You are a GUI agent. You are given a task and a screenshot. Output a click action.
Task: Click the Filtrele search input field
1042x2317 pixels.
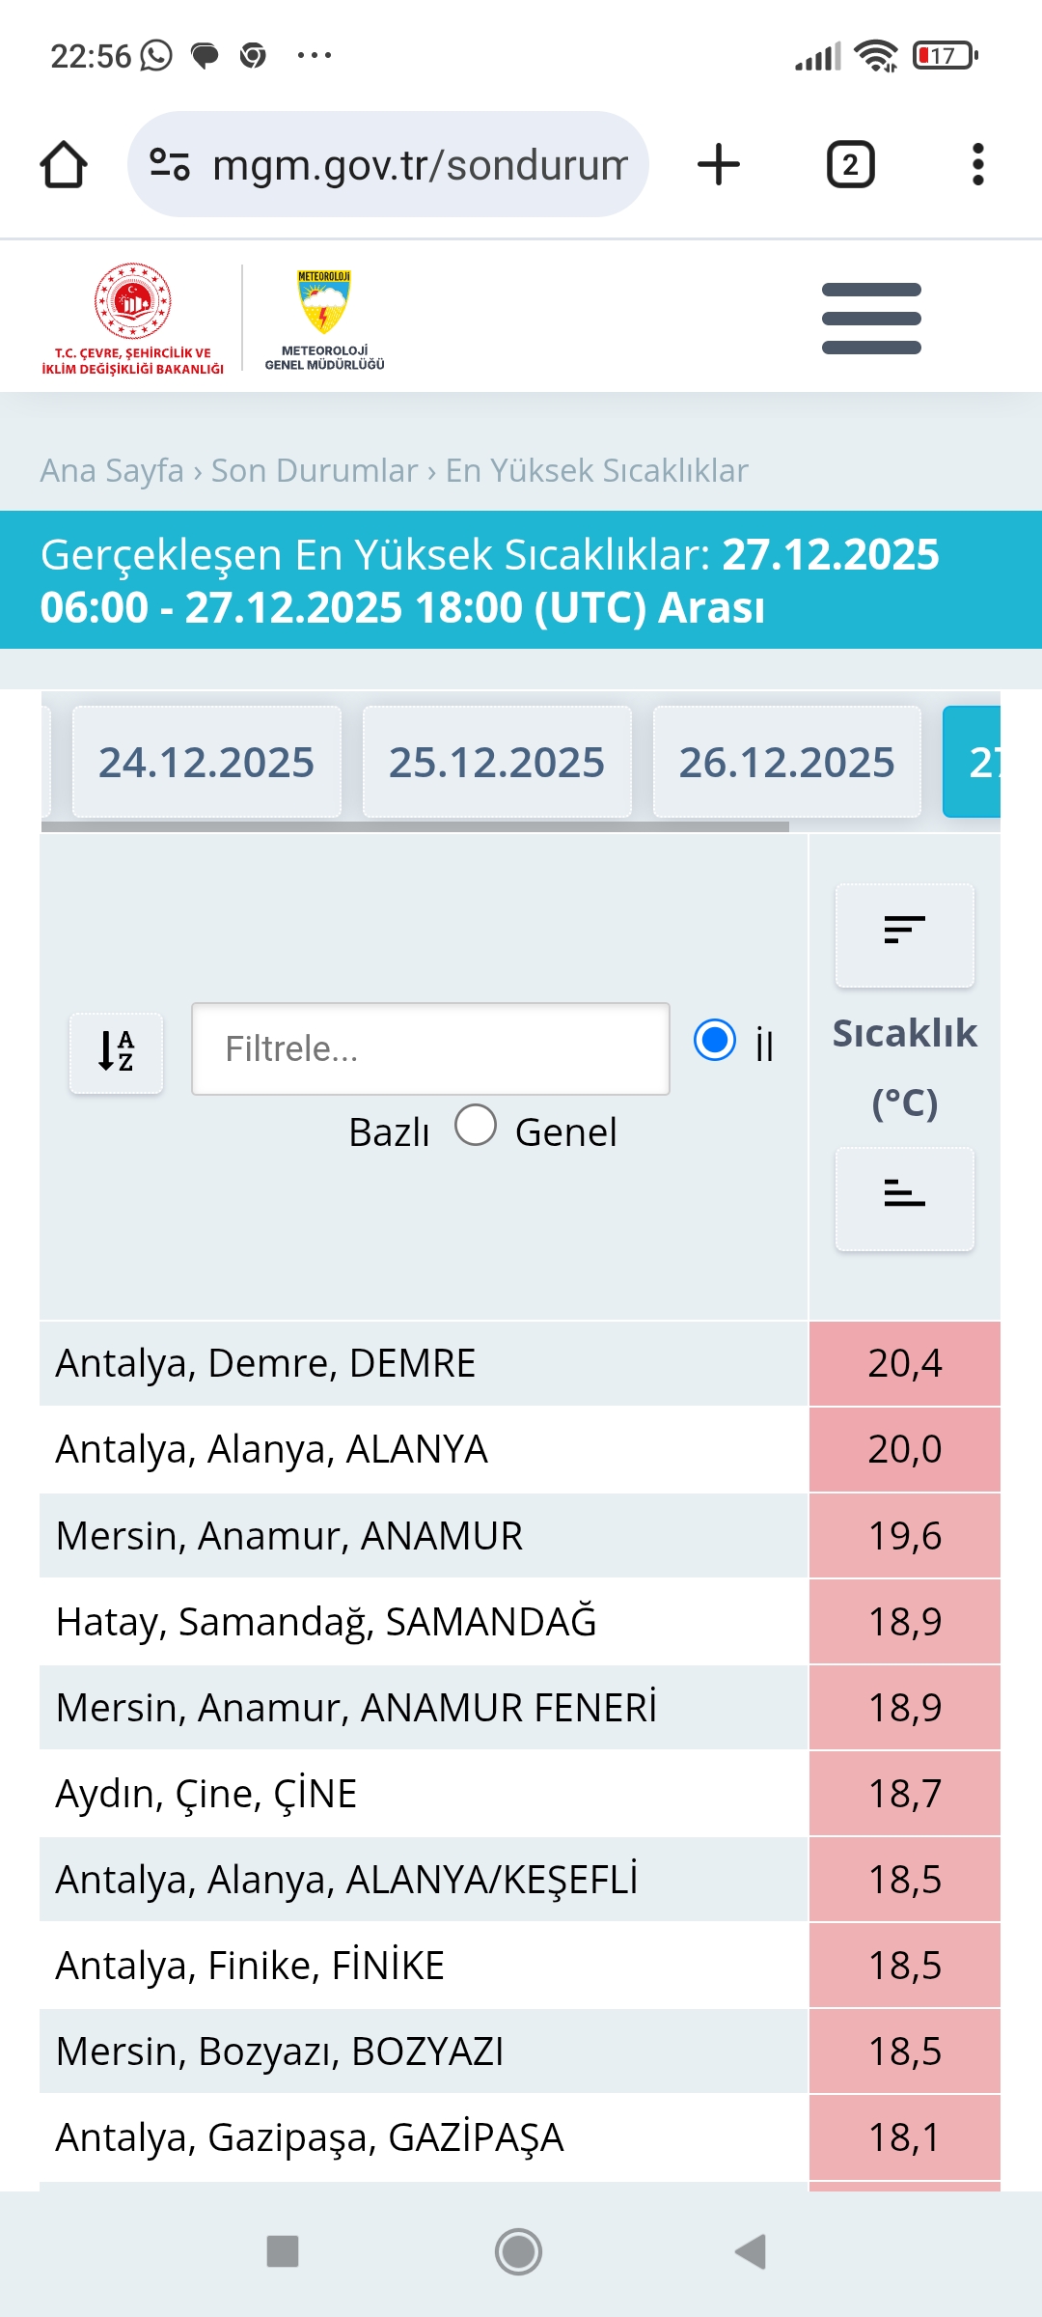[430, 1048]
